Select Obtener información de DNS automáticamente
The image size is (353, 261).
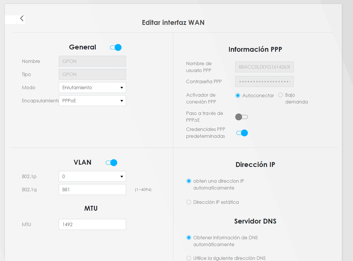[x=189, y=238]
